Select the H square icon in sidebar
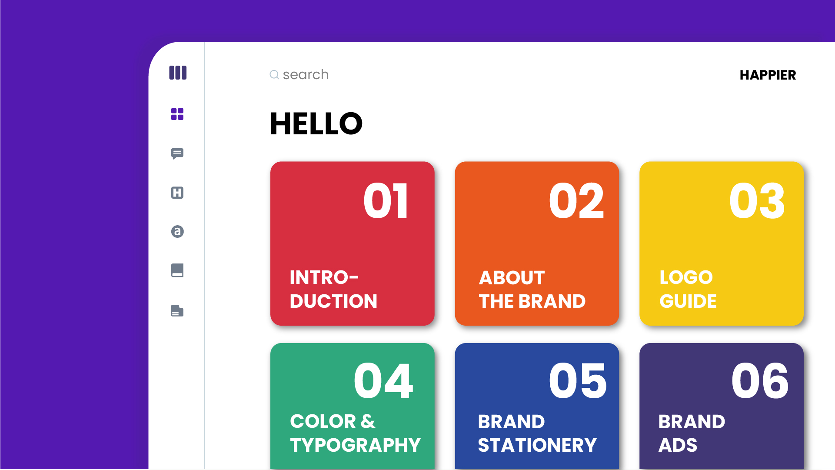 (177, 193)
